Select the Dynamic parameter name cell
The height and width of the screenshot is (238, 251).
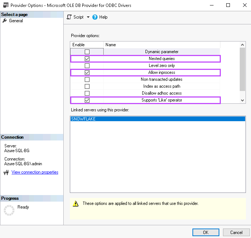tap(162, 52)
